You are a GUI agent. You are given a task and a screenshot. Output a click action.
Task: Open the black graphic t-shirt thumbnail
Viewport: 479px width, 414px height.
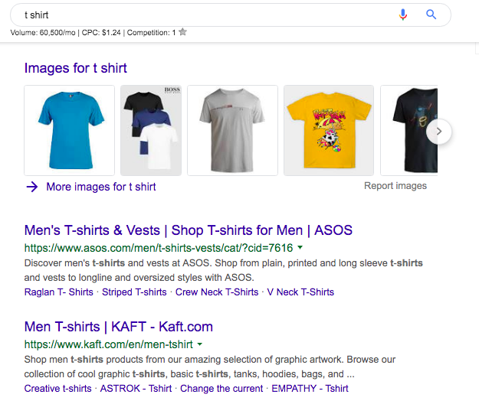pyautogui.click(x=409, y=130)
